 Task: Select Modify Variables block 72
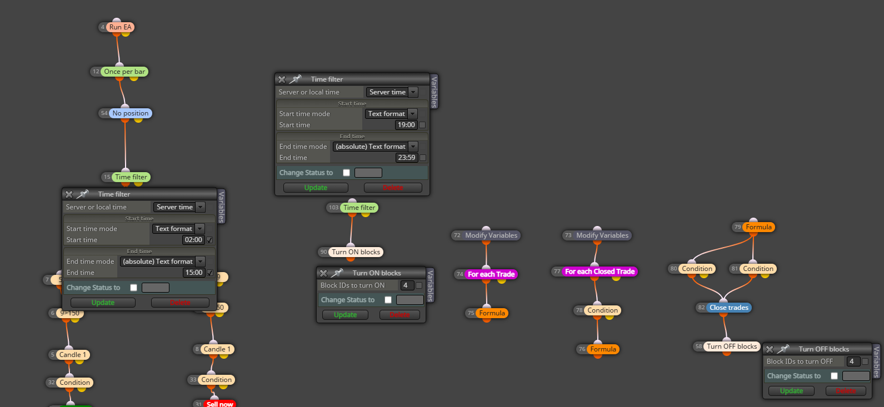tap(491, 235)
